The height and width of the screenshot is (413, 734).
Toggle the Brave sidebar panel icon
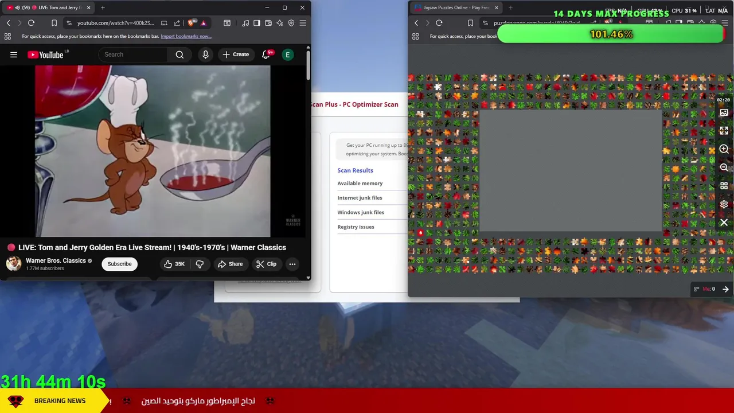[257, 23]
